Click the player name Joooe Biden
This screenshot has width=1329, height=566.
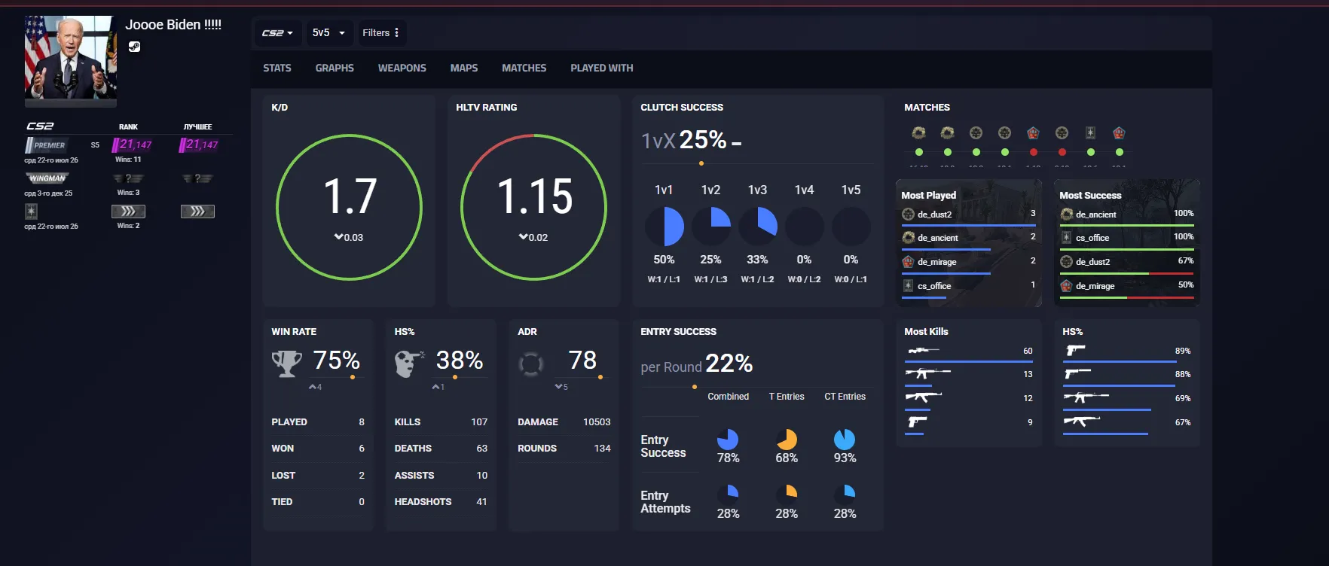[x=173, y=25]
